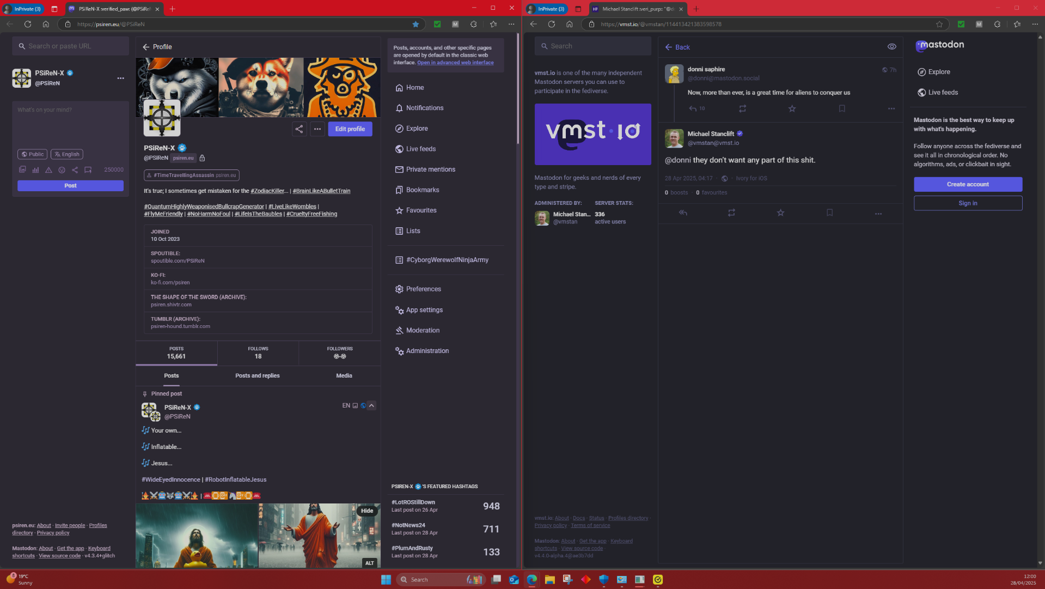The width and height of the screenshot is (1045, 589).
Task: Click the Open in advanced web interface link
Action: pyautogui.click(x=455, y=63)
